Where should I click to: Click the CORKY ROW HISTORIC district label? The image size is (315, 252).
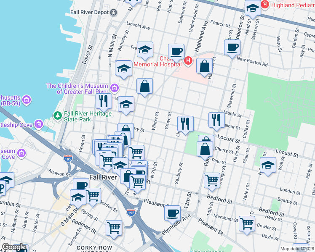coord(94,249)
